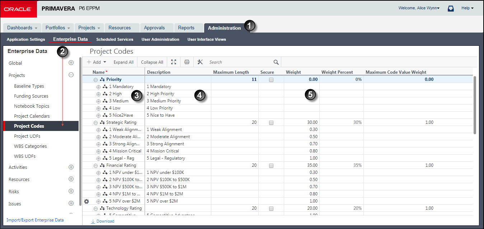
Task: Open Import/Export Enterprise Data link
Action: 35,220
